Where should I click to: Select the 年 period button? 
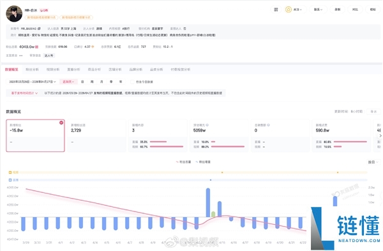(121, 82)
